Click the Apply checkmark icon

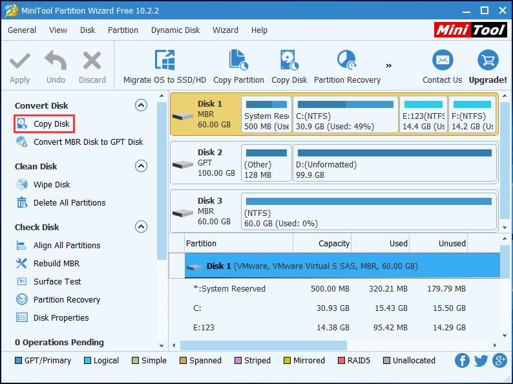(19, 61)
